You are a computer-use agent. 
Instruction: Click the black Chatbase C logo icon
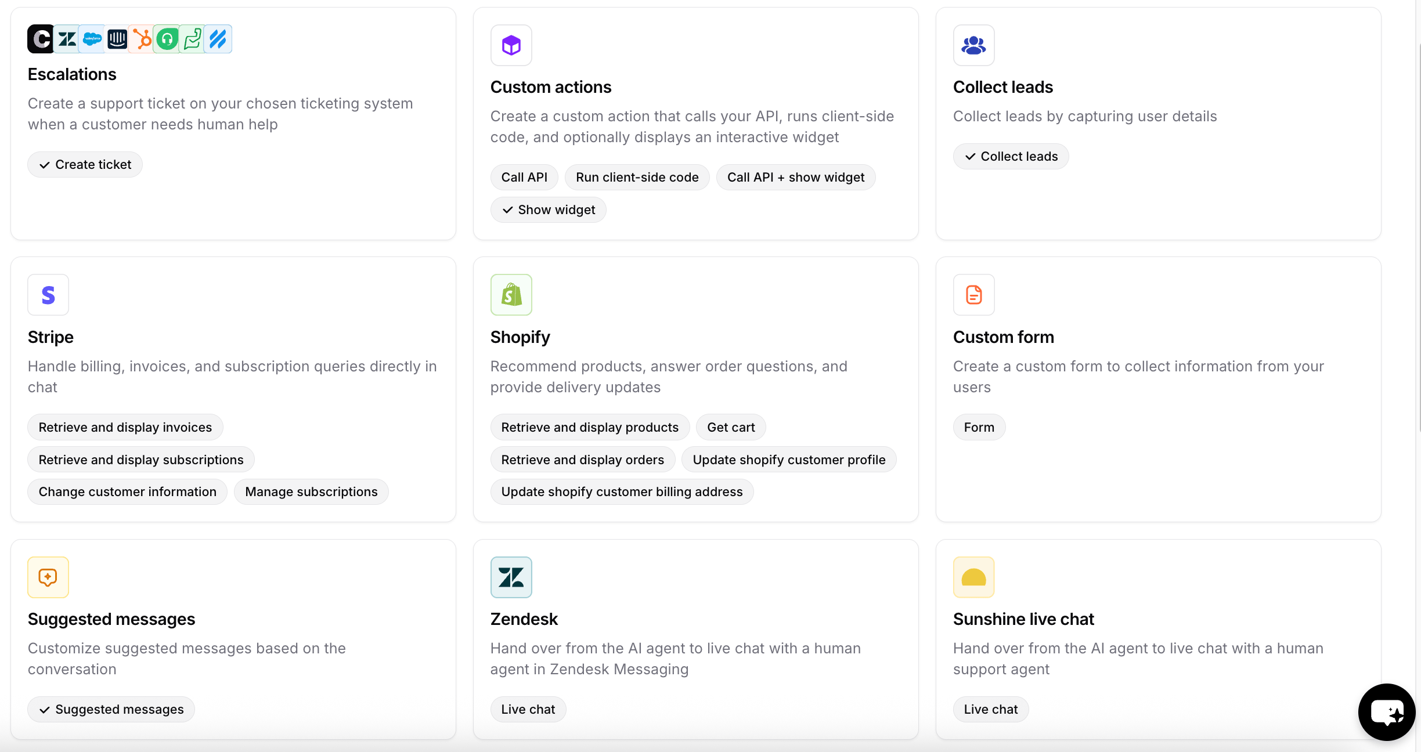pos(41,39)
